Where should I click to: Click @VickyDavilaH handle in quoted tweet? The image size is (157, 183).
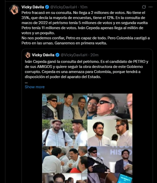pyautogui.click(x=74, y=55)
